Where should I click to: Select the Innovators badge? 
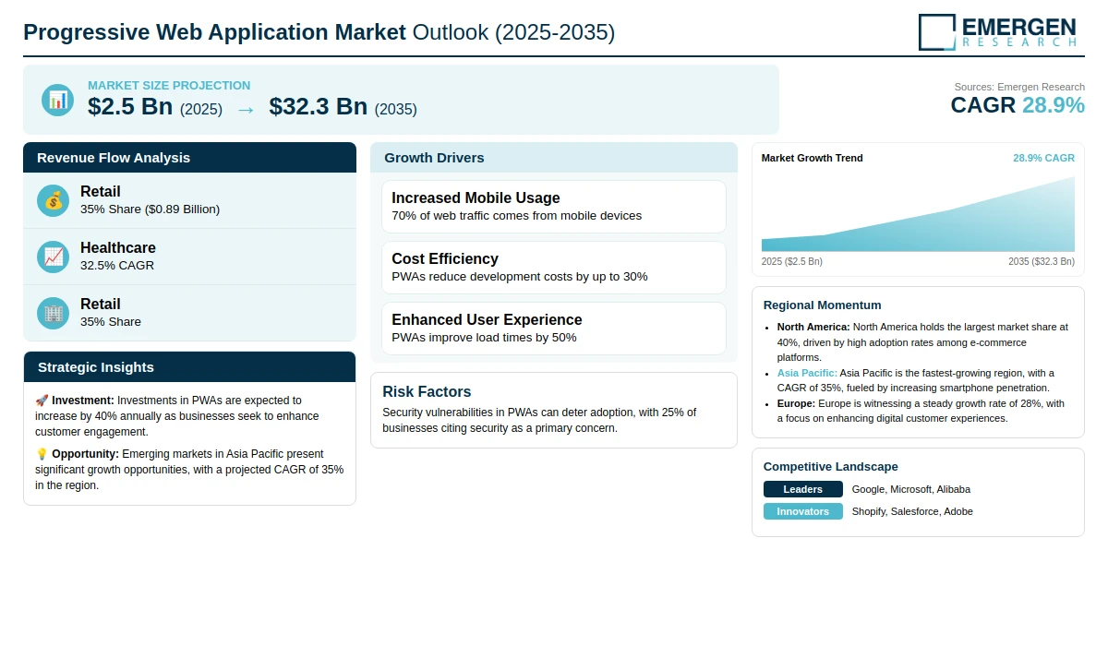click(803, 511)
